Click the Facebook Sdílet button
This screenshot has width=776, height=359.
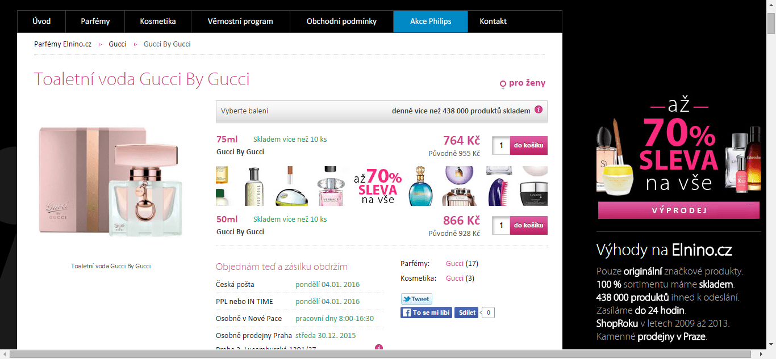coord(466,312)
